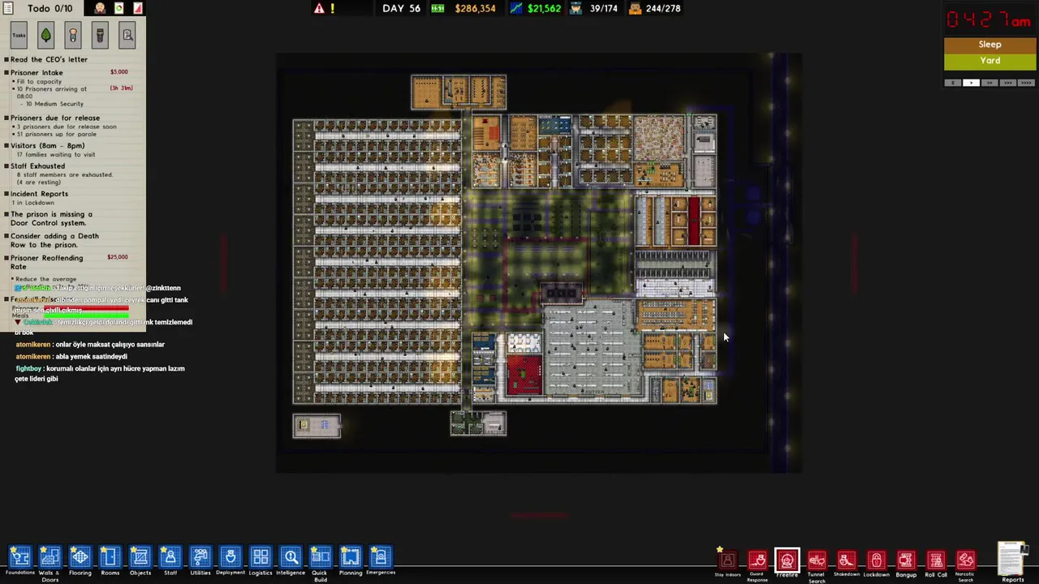Image resolution: width=1039 pixels, height=584 pixels.
Task: Click the $25,000 reoffending rate reward
Action: click(x=118, y=257)
